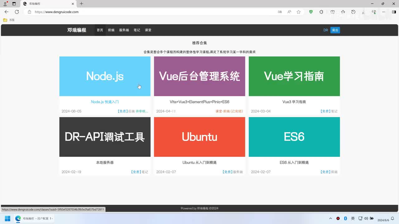Open the 前端 nav item
399x224 pixels.
click(x=111, y=30)
